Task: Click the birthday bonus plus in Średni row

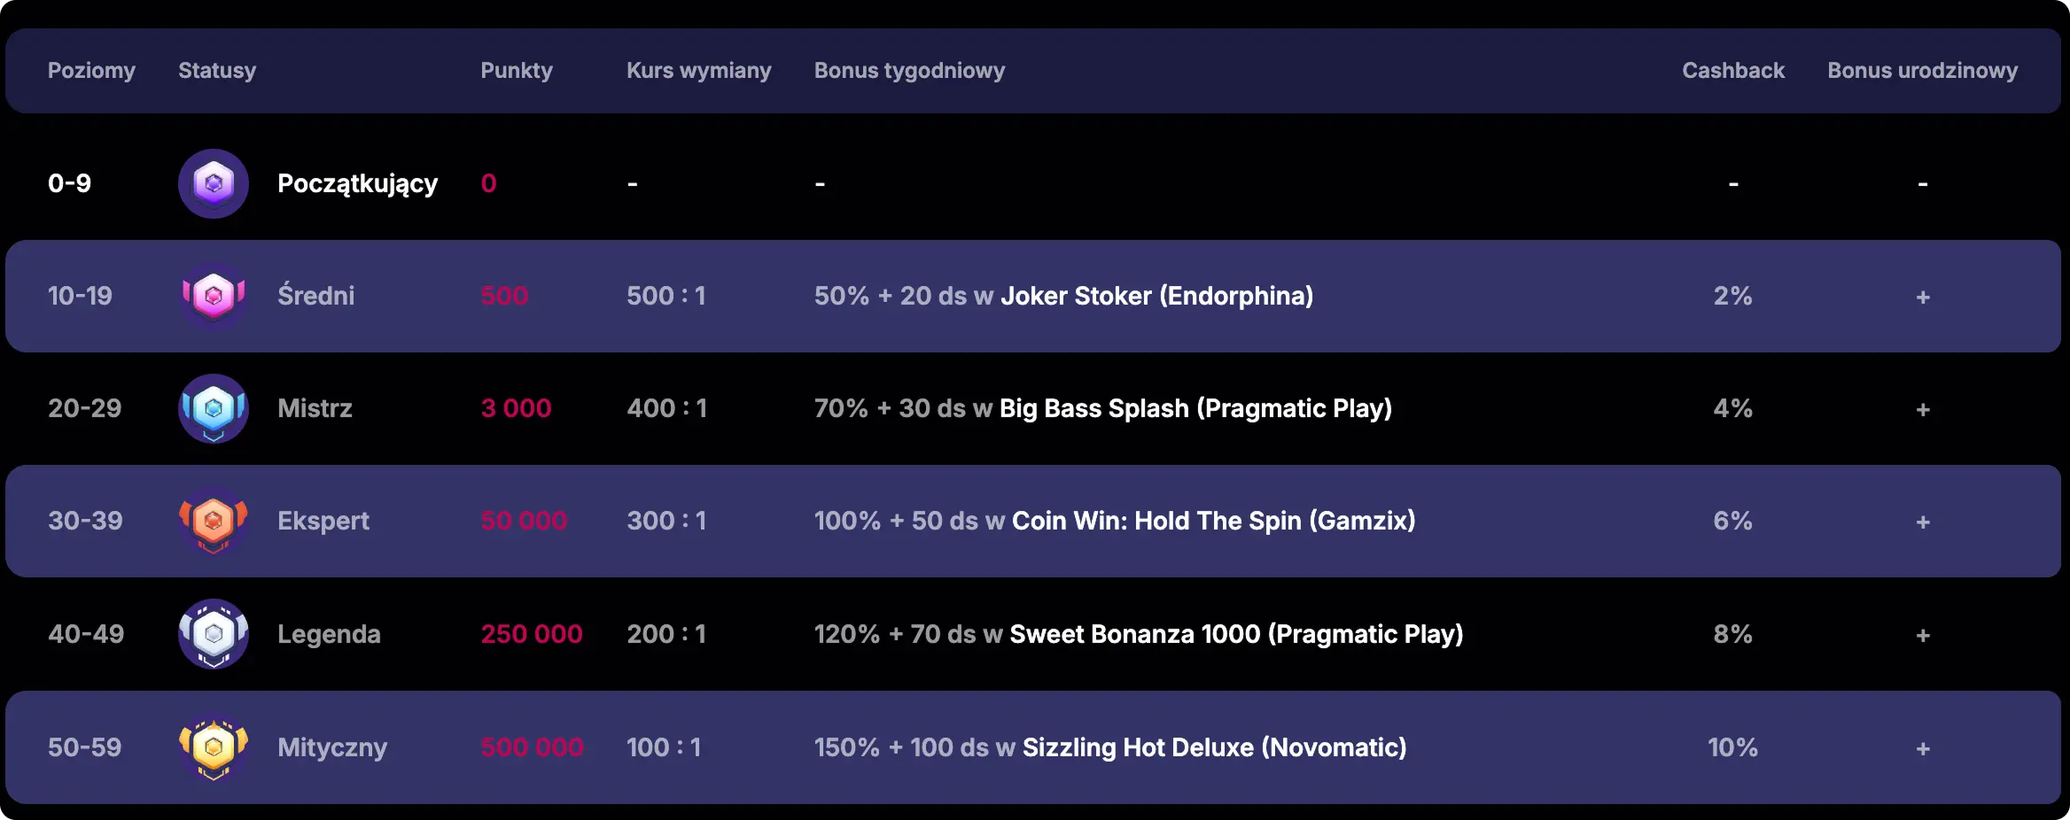Action: [1922, 297]
